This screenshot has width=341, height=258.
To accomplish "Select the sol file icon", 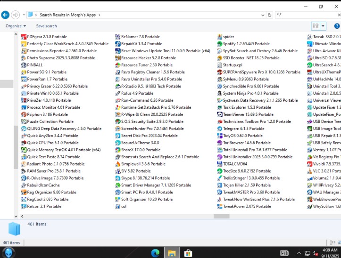I will tap(117, 206).
